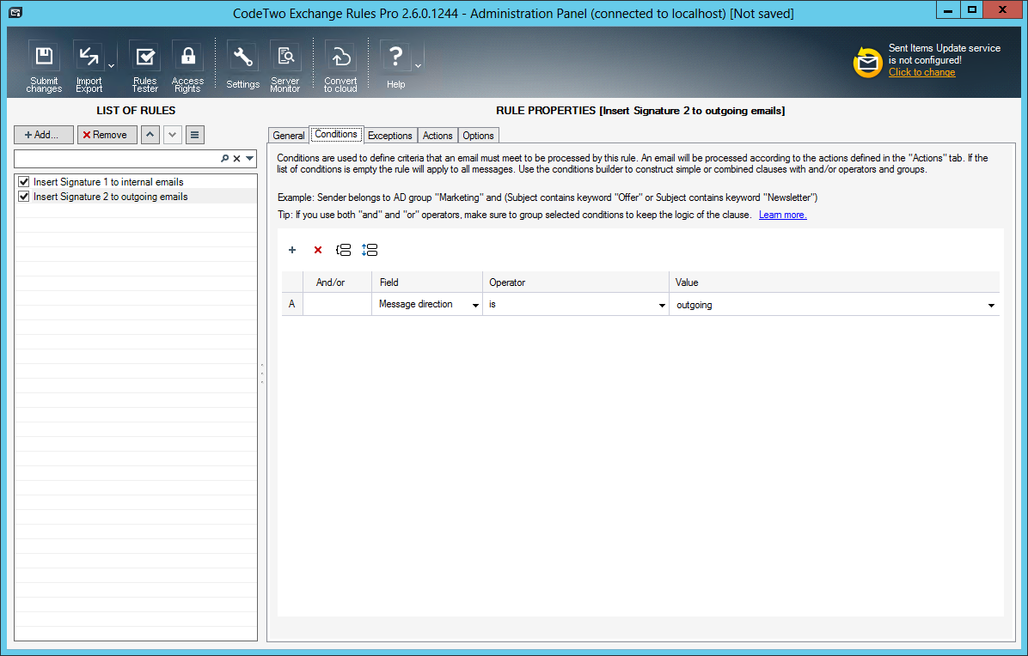1028x656 pixels.
Task: Expand the Import Export dropdown arrow
Action: coord(111,65)
